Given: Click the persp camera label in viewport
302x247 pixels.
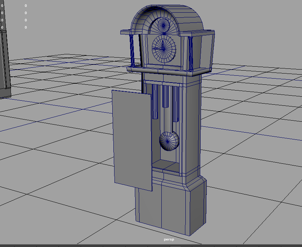Looking at the screenshot, I should 169,239.
